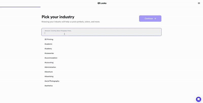The height and width of the screenshot is (103, 203).
Task: Select Academy from the industry list
Action: tap(48, 49)
